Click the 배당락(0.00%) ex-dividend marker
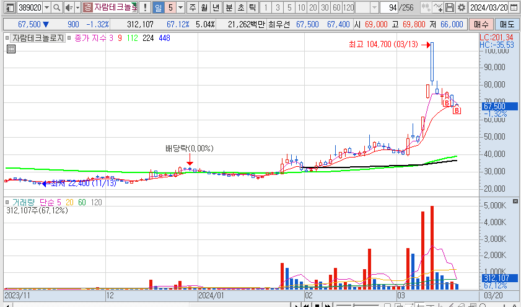This screenshot has height=307, width=521. (190, 148)
